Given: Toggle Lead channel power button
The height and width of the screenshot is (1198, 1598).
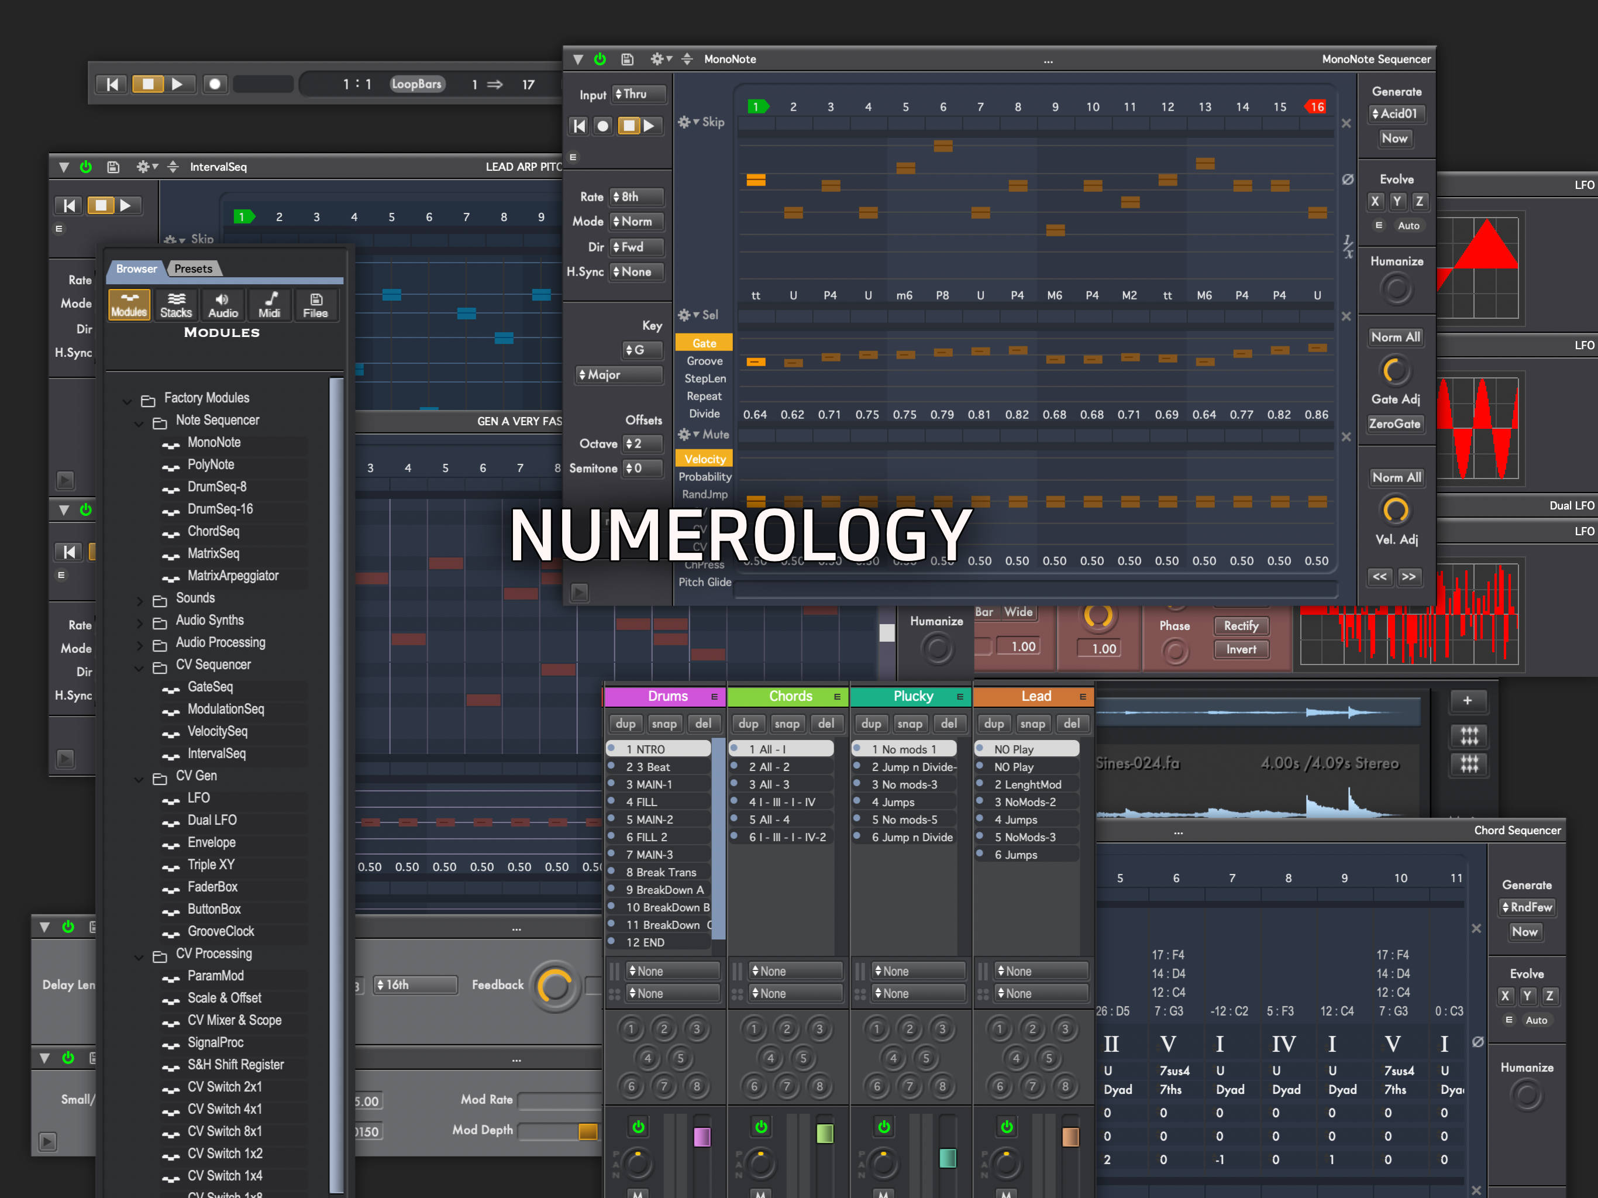Looking at the screenshot, I should pyautogui.click(x=1006, y=1127).
